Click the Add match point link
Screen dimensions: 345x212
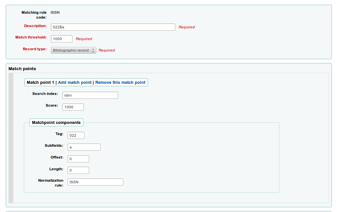75,83
